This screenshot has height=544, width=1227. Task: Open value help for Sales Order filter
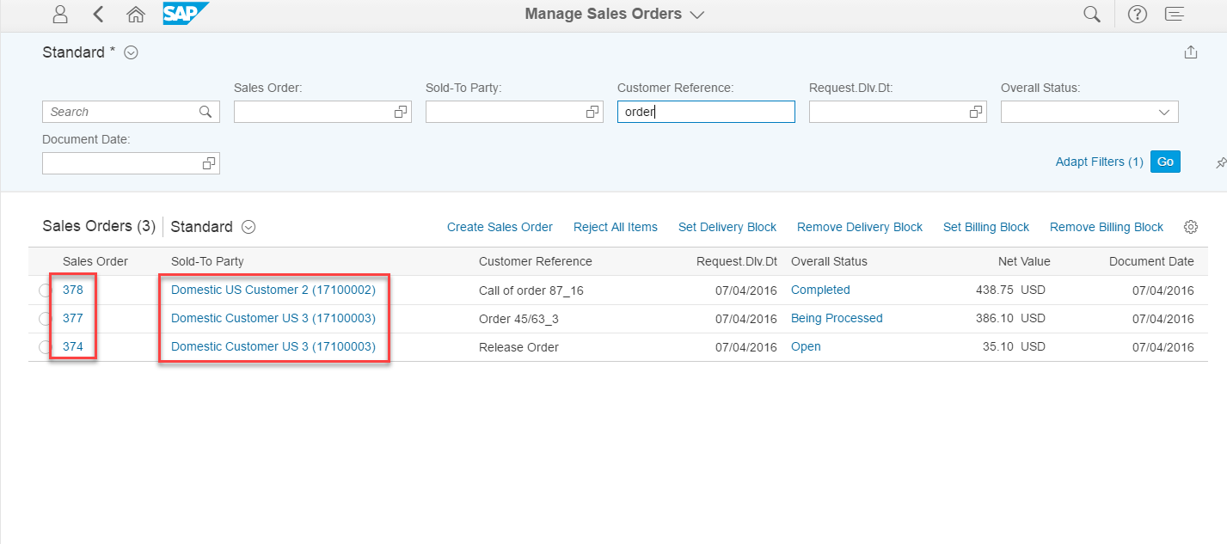click(400, 112)
